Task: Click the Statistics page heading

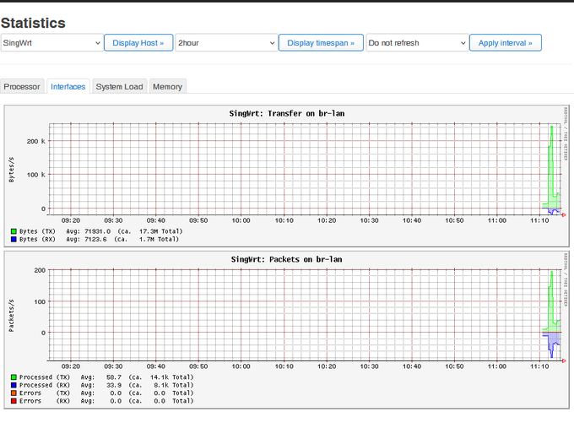Action: [x=33, y=23]
